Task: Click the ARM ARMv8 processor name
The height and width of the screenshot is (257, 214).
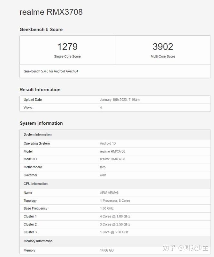Action: tap(109, 193)
